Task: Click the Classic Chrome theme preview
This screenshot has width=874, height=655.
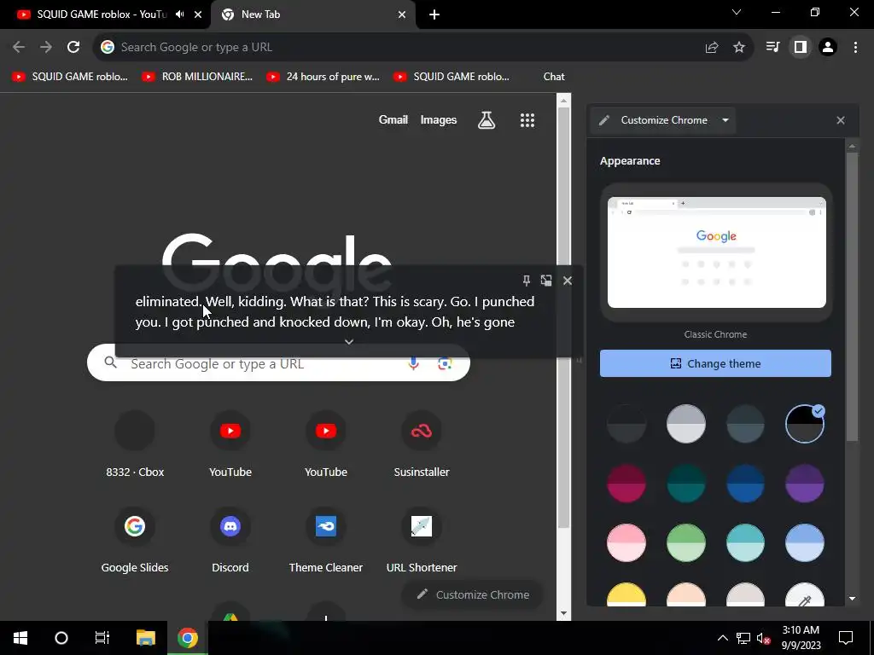Action: 716,252
